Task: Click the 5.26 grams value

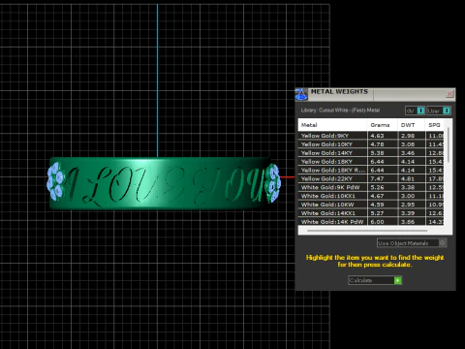Action: coord(377,187)
